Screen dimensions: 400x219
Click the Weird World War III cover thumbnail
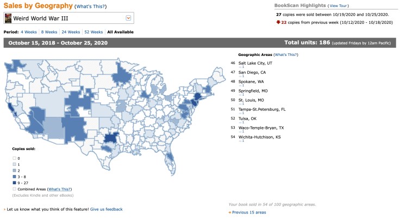pyautogui.click(x=8, y=18)
